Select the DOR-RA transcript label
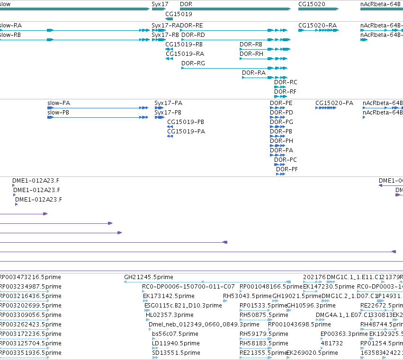This screenshot has height=360, width=403. (x=254, y=73)
